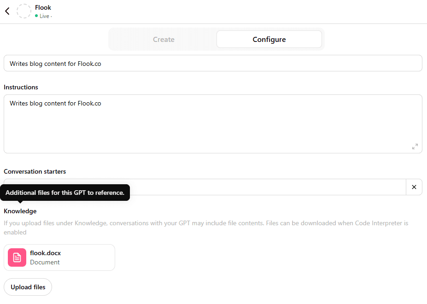Click the Flook GPT avatar placeholder circle
This screenshot has width=427, height=304.
(x=24, y=11)
